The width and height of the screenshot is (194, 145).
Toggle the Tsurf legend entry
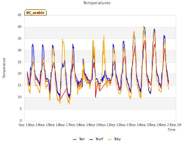[96, 139]
